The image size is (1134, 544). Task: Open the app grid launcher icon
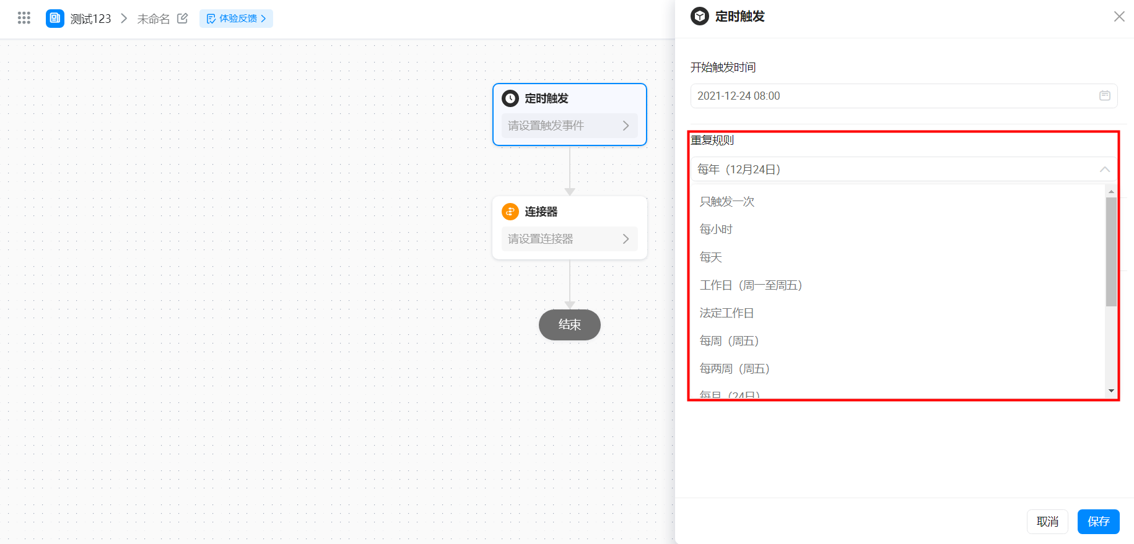24,18
